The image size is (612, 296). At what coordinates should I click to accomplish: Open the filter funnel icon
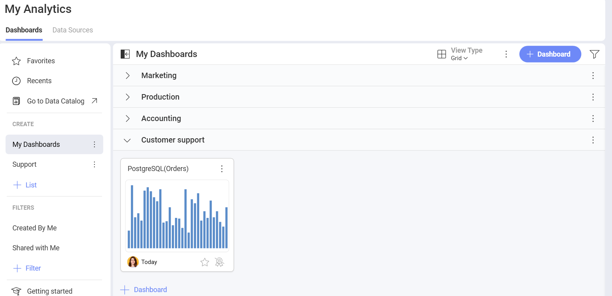point(594,54)
